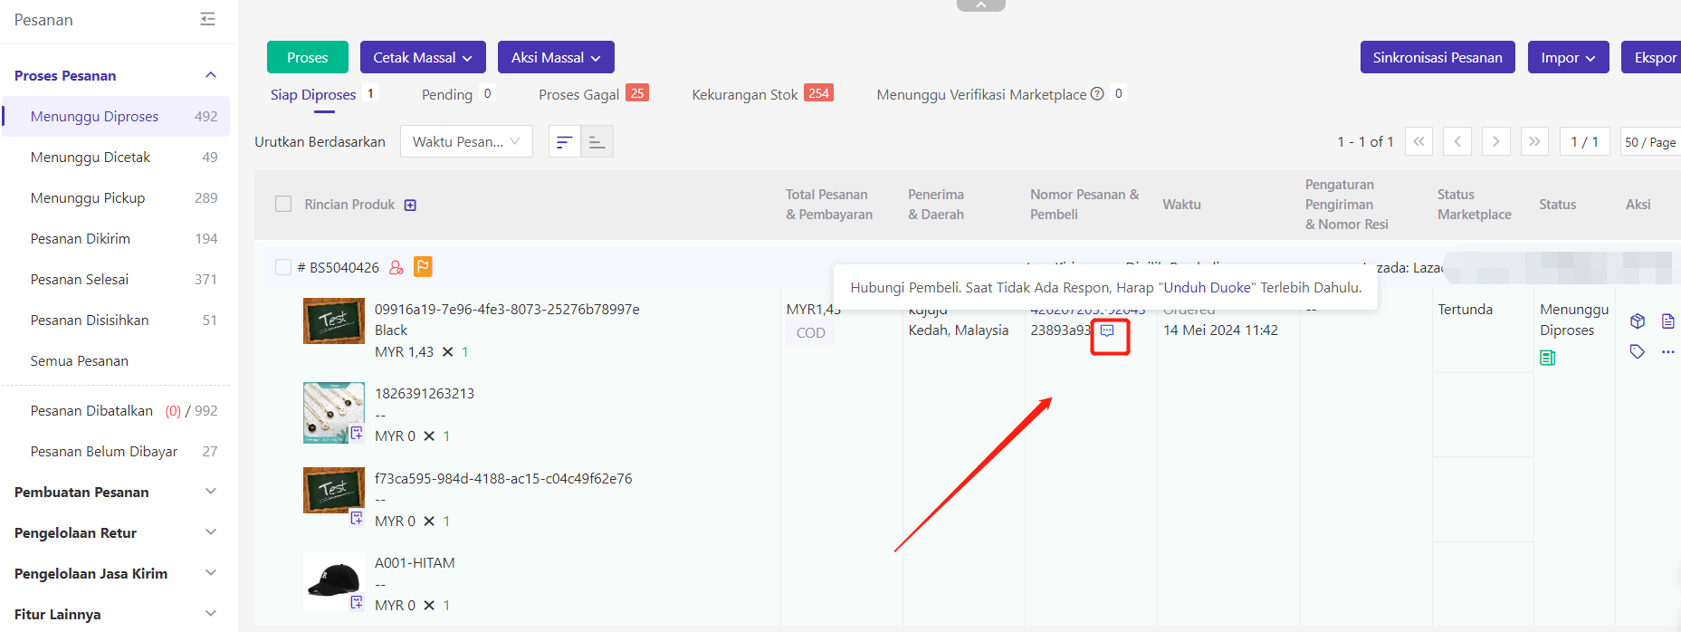Screen dimensions: 1681x632
Task: Click the Sinkronisasi Pesanan button
Action: pos(1437,57)
